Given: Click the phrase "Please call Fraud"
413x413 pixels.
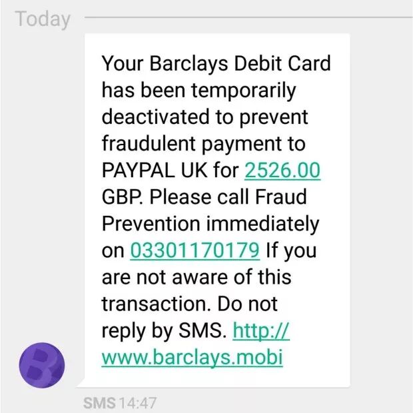Looking at the screenshot, I should [x=228, y=197].
